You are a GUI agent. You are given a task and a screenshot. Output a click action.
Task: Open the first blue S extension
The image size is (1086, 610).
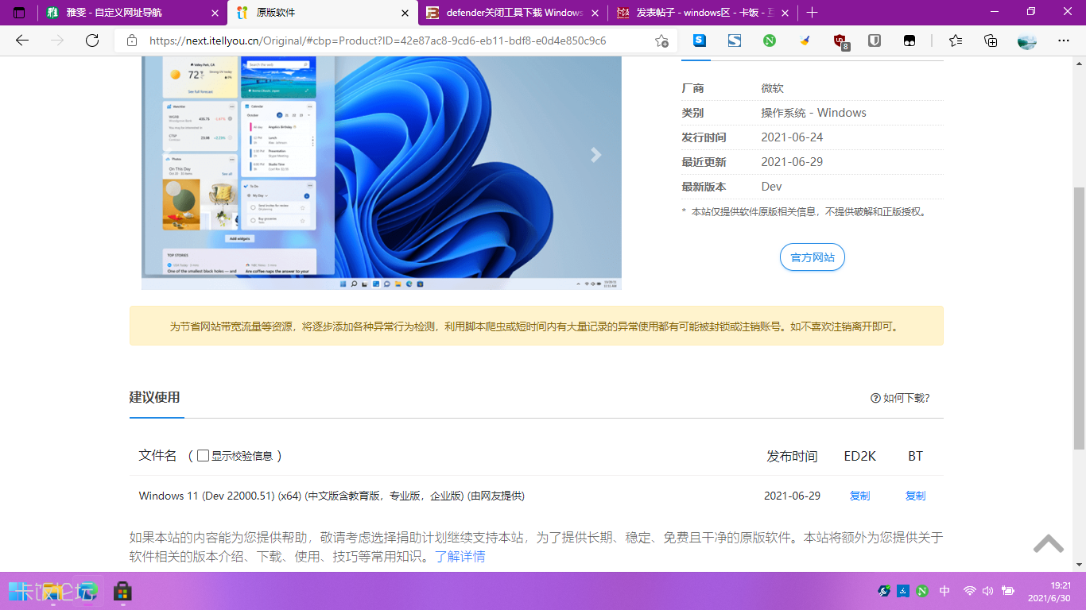pyautogui.click(x=700, y=41)
